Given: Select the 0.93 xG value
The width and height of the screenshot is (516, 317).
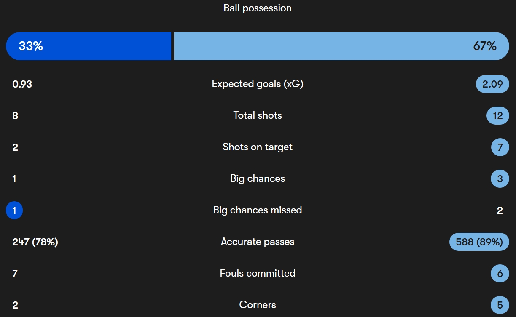Looking at the screenshot, I should (22, 84).
